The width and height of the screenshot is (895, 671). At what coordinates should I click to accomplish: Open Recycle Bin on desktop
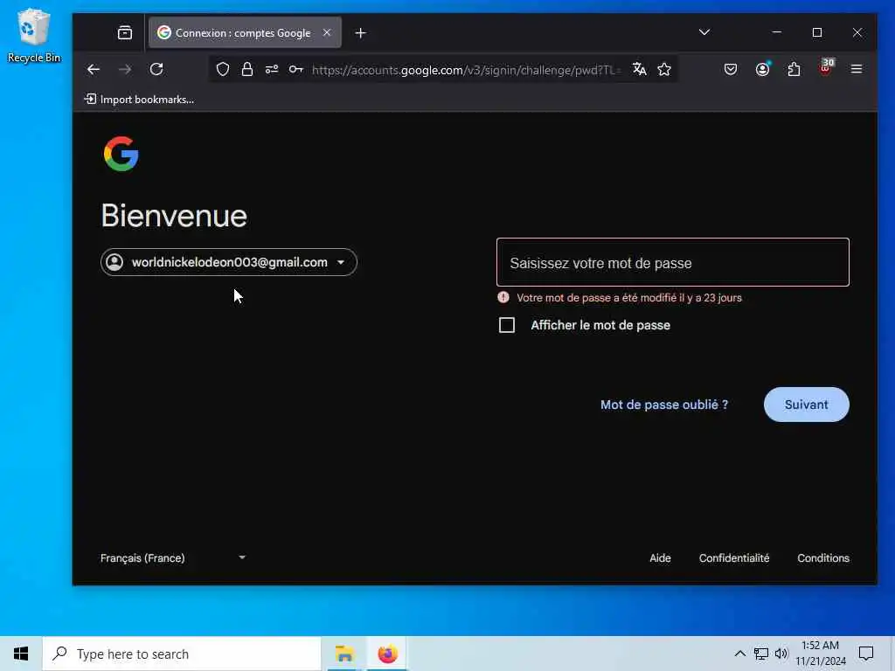33,35
